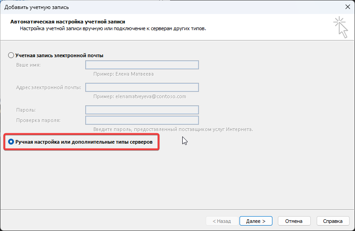This screenshot has width=355, height=231.
Task: Click the Пароль input field
Action: coord(142,110)
